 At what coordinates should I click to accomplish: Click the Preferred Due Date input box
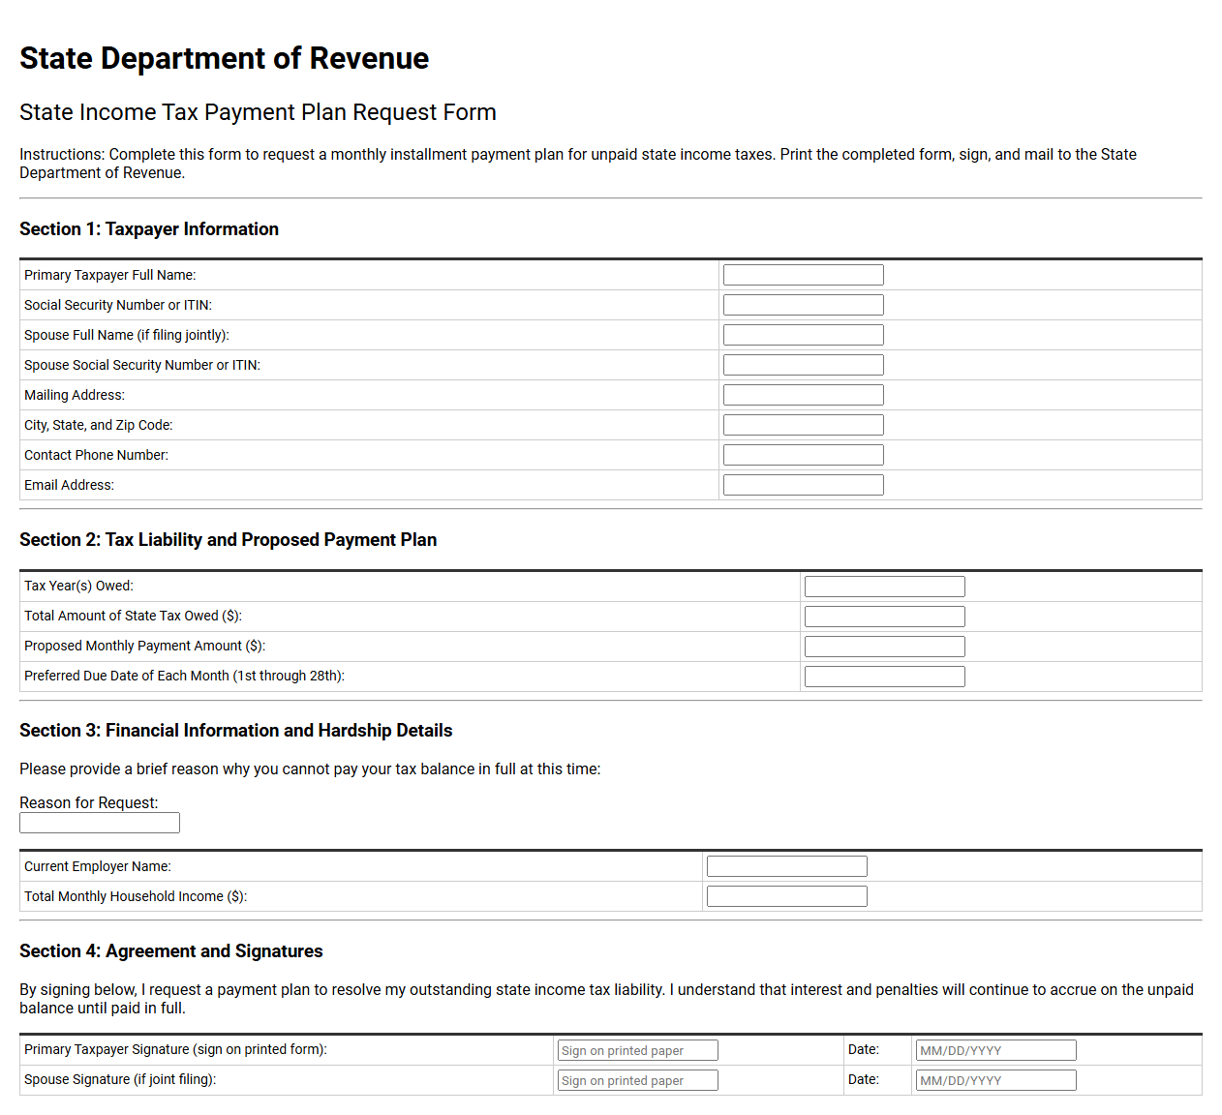[885, 677]
